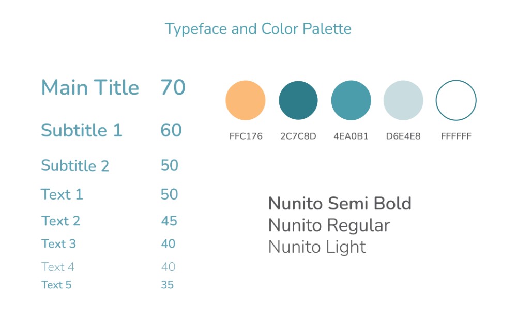Click the orange FFC176 color circle
Viewport: 517px width, 336px height.
[245, 100]
